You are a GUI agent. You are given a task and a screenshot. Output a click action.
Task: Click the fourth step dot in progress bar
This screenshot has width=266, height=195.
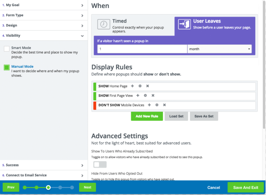point(60,187)
